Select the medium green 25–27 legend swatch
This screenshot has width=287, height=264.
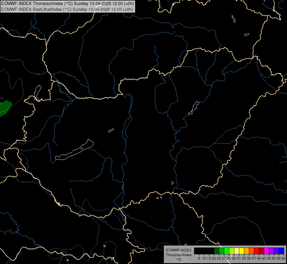point(222,251)
